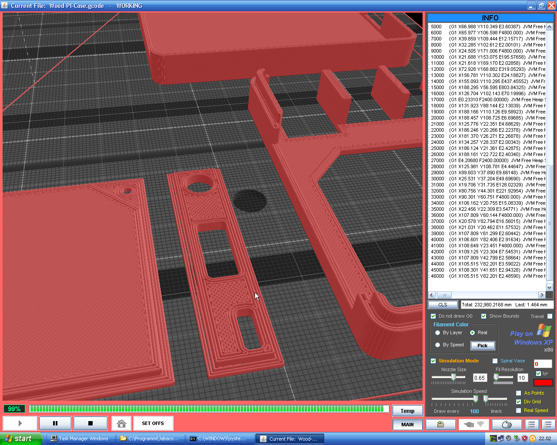Switch to C:\WINDOWS\syste command prompt taskbar item
This screenshot has height=445, width=557.
(x=220, y=439)
